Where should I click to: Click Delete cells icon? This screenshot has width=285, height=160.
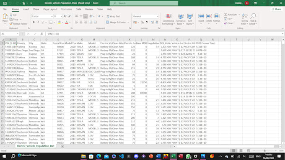pos(209,16)
